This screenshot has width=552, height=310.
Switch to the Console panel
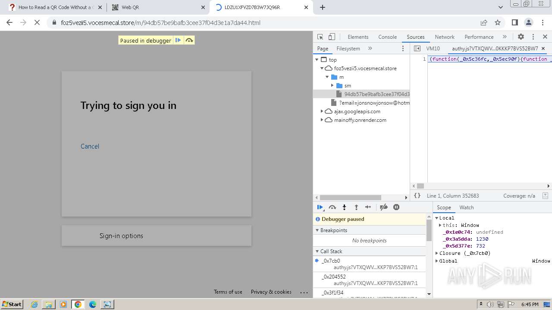(387, 37)
